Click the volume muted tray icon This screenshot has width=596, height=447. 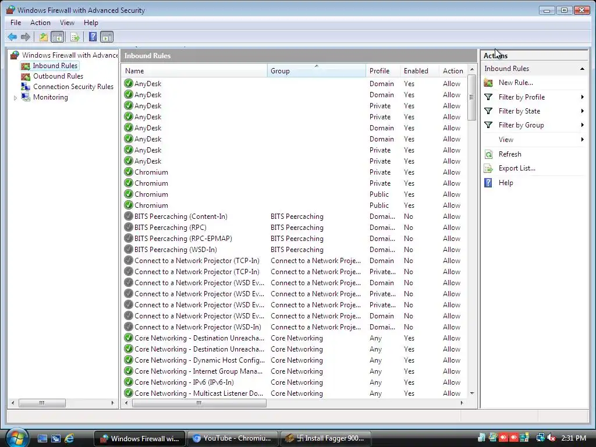[x=551, y=438]
